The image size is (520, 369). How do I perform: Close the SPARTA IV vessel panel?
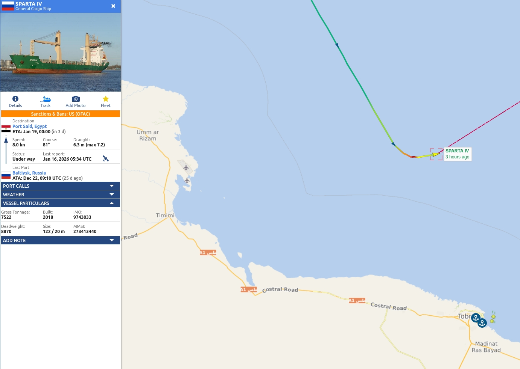pos(113,6)
